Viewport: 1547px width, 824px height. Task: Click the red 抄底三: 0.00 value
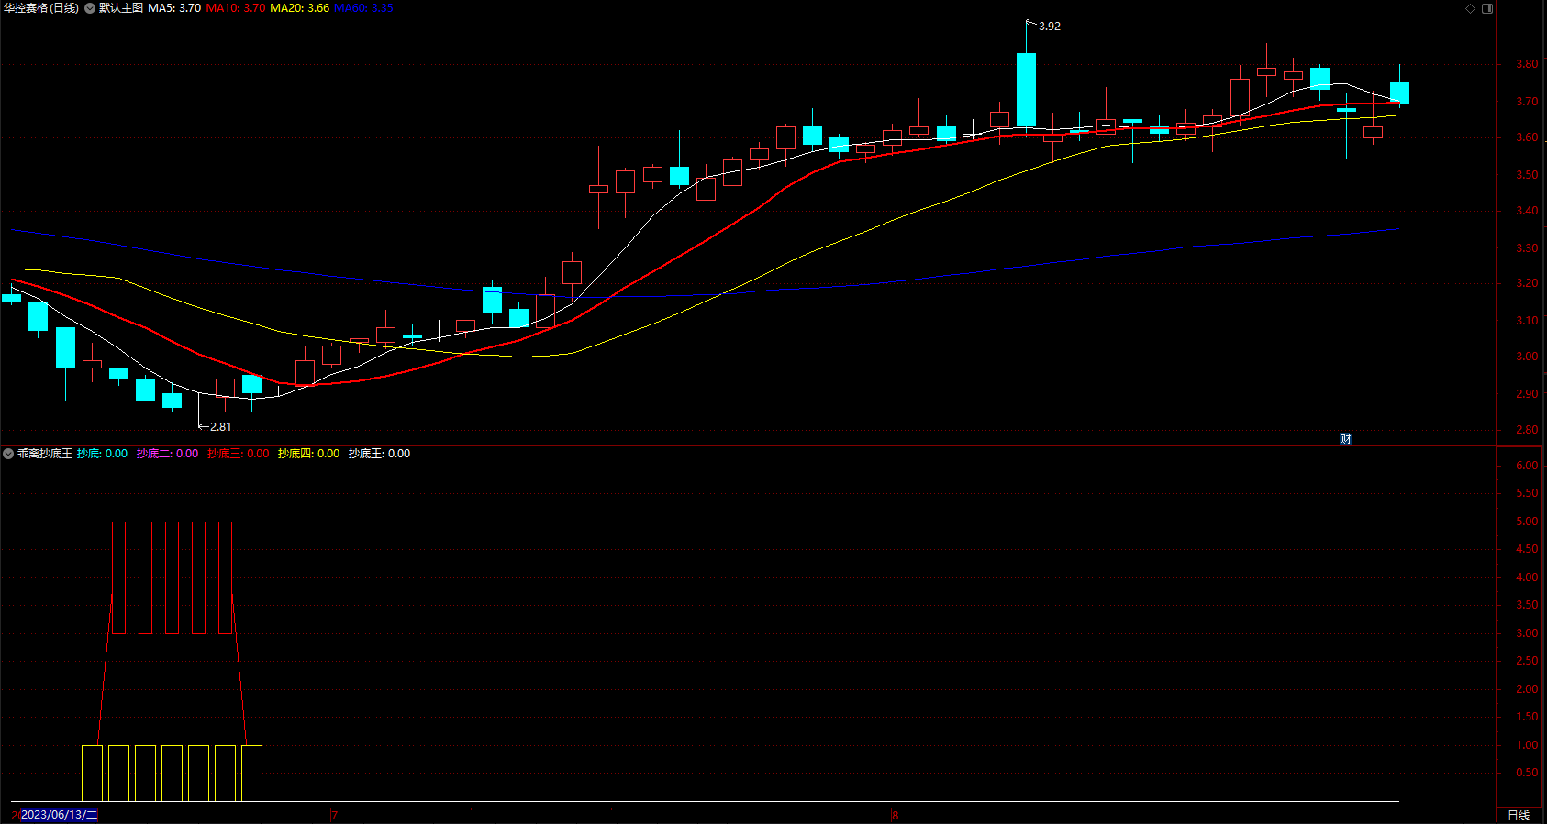pos(239,454)
